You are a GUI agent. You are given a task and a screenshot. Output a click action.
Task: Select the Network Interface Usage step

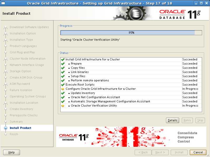coord(27,65)
